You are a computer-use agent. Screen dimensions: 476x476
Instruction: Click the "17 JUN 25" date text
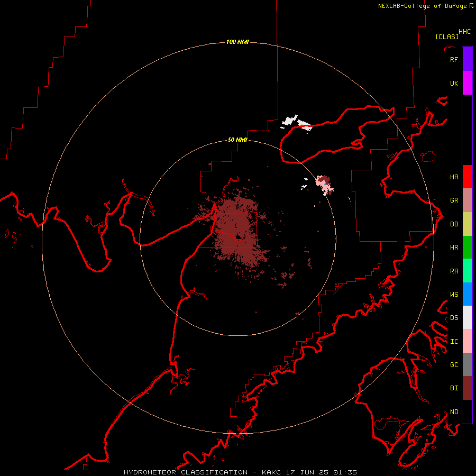pos(307,472)
